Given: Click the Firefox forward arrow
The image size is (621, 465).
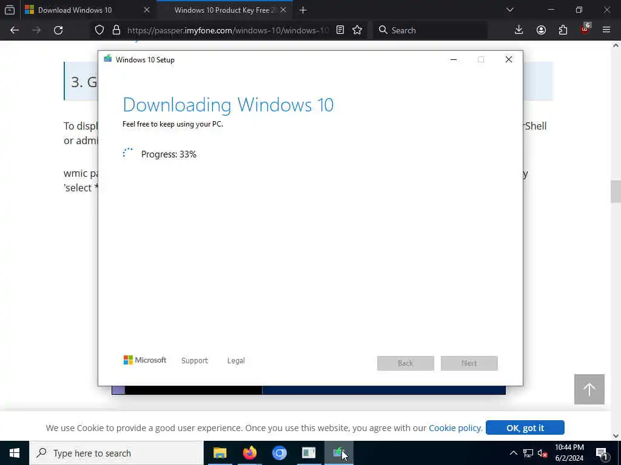Looking at the screenshot, I should [x=36, y=30].
